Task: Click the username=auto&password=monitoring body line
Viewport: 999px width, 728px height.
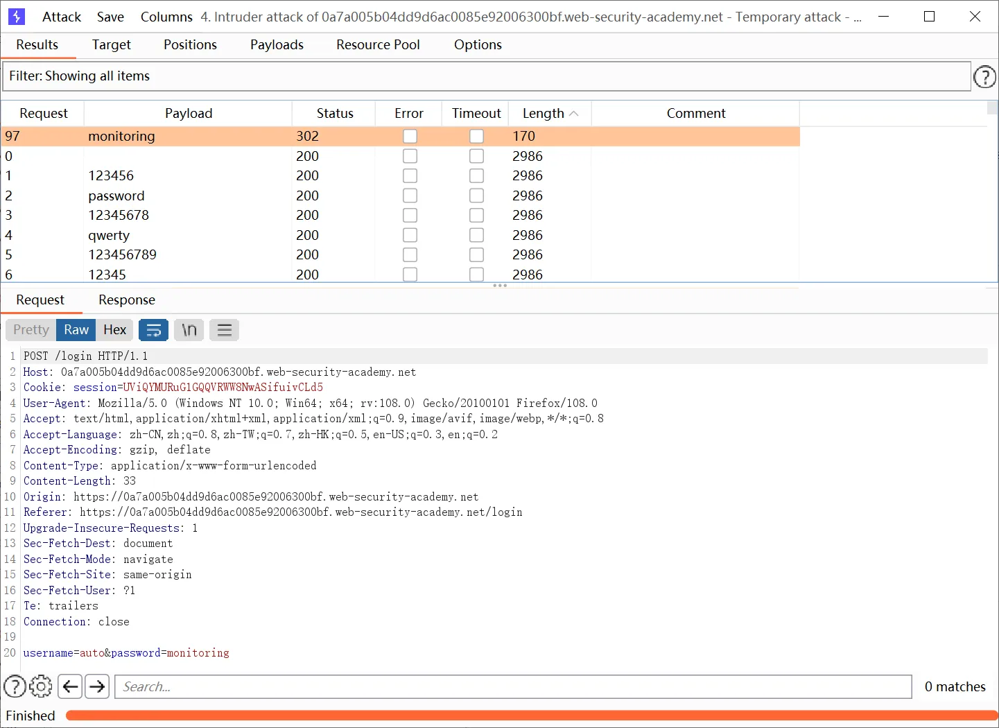Action: (x=126, y=653)
